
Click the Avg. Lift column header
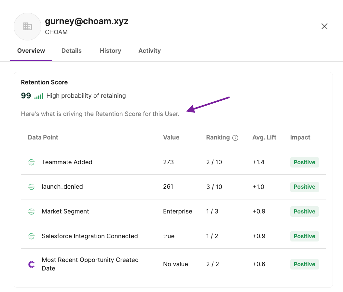(x=264, y=138)
